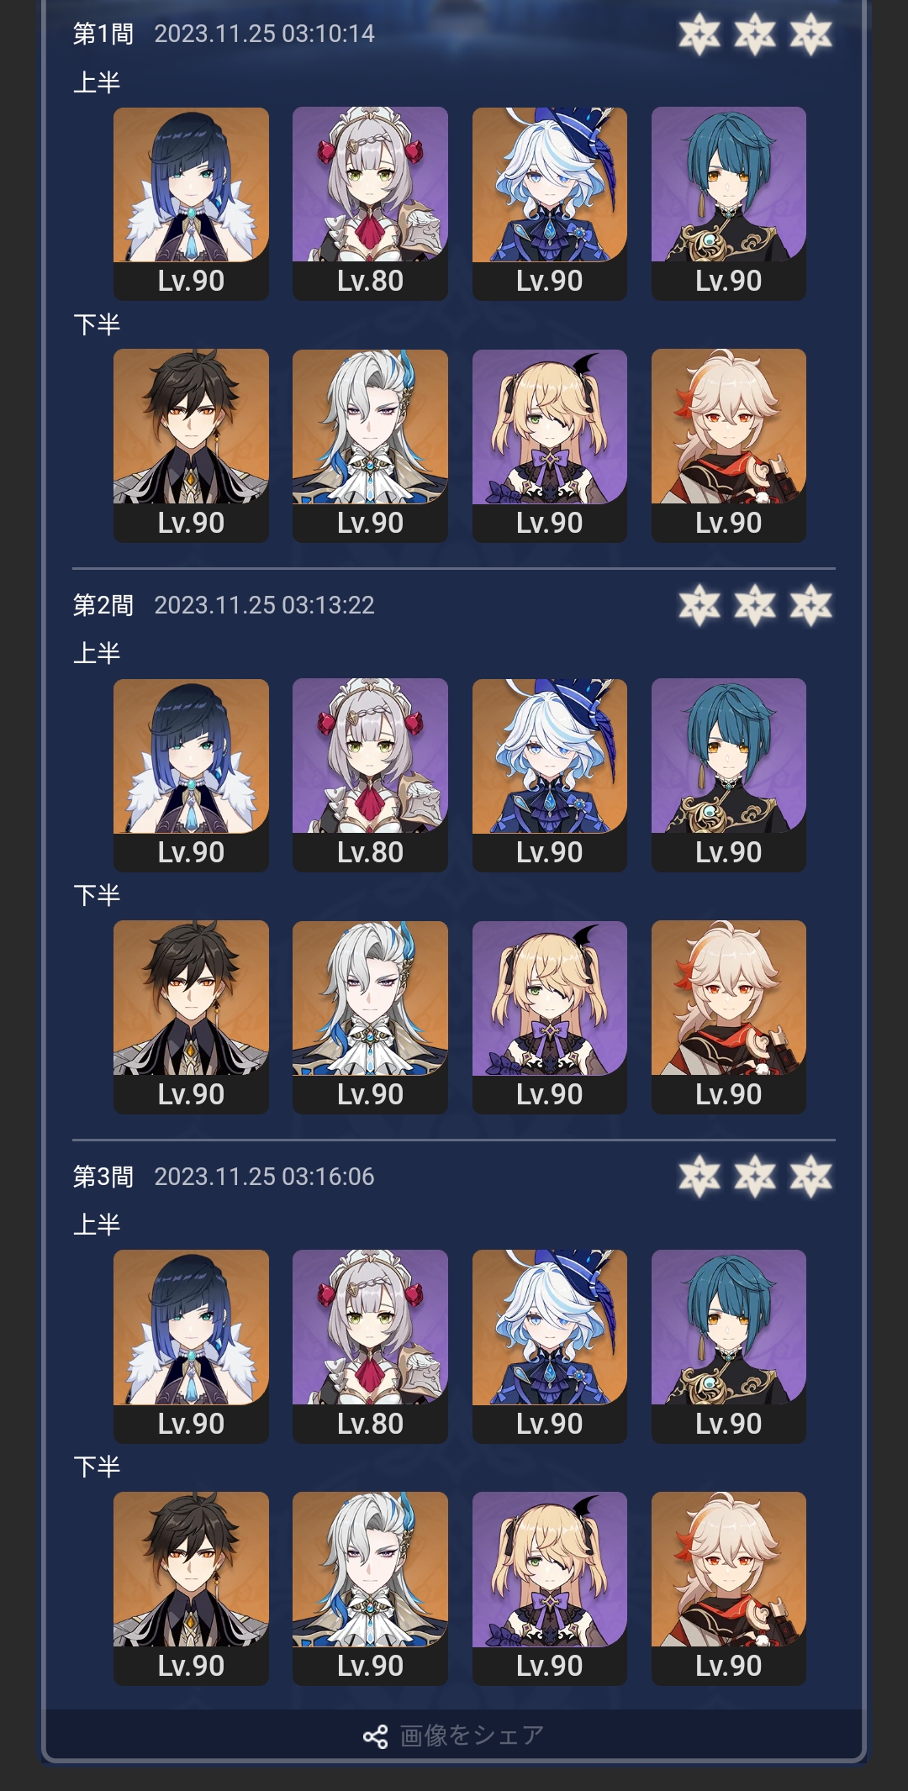Tap Xingqiu portrait in chamber 3 first half
Viewport: 908px width, 1791px height.
click(x=729, y=1346)
